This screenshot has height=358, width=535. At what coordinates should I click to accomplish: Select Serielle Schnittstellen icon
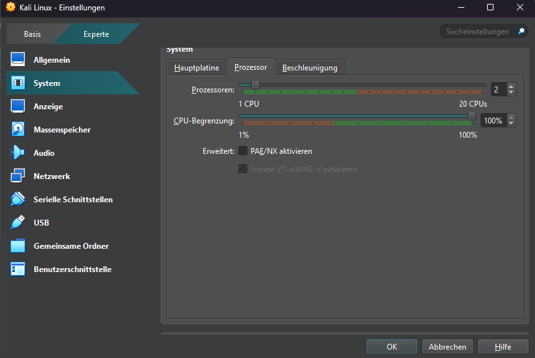tap(18, 200)
